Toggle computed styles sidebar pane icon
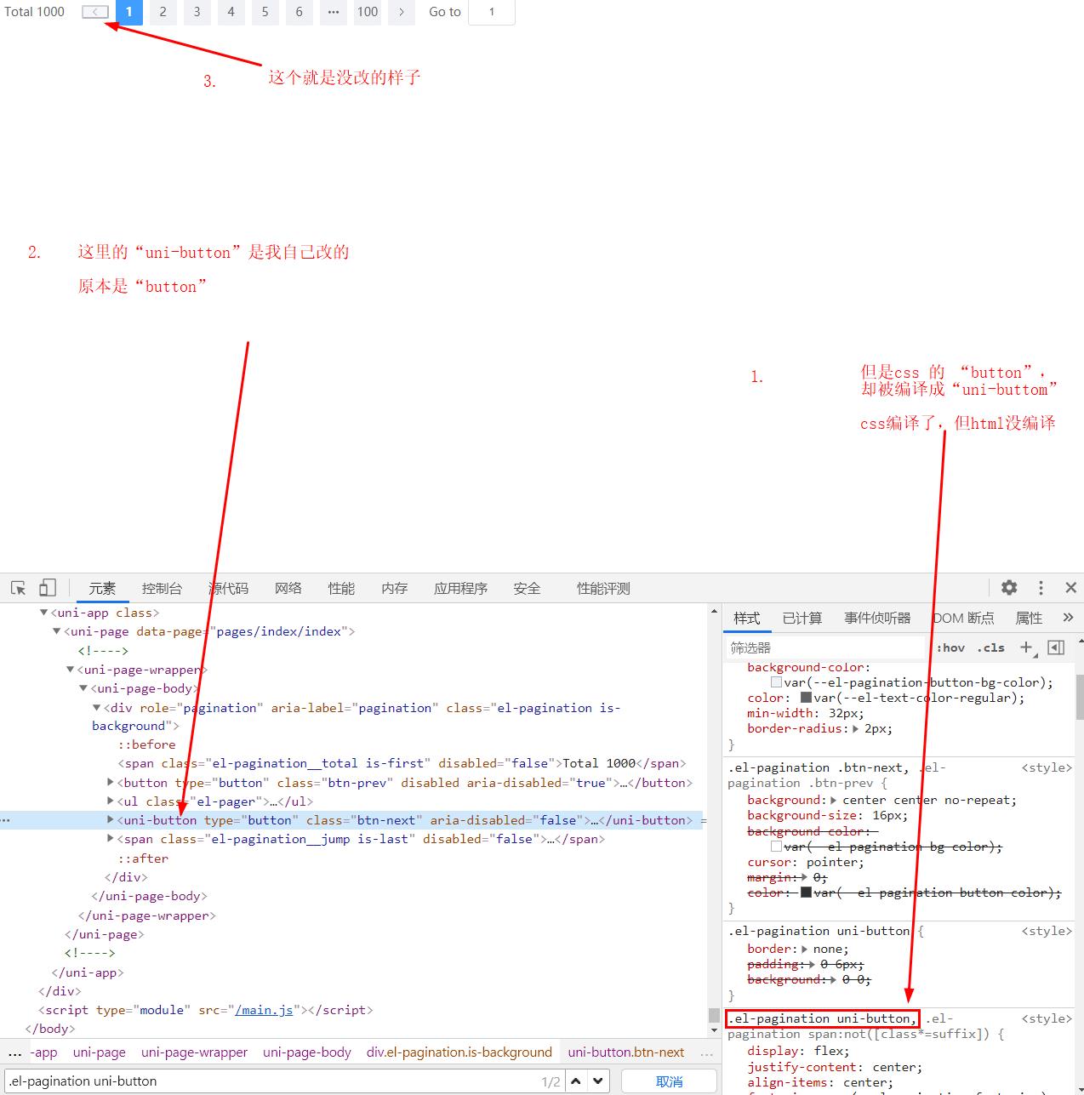This screenshot has height=1095, width=1084. tap(1056, 647)
